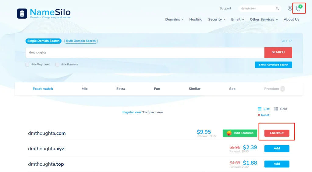This screenshot has width=312, height=172.
Task: Click Checkout for dmthoughta.com
Action: [277, 133]
